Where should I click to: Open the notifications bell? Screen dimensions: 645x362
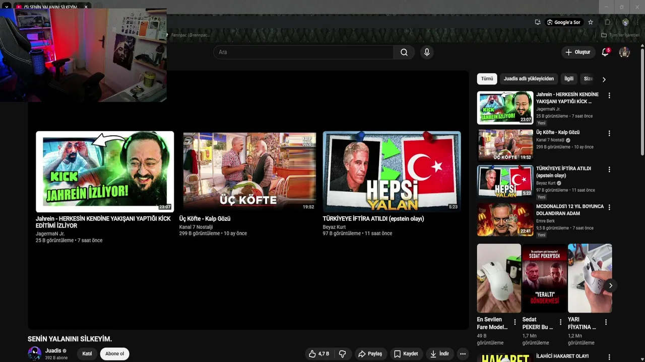pos(606,52)
